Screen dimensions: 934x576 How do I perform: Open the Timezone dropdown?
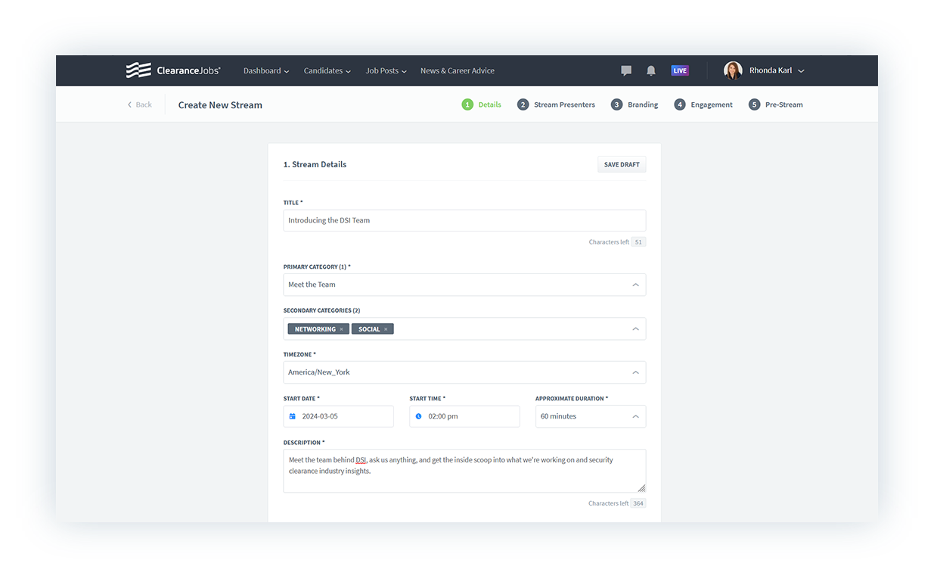pos(464,372)
